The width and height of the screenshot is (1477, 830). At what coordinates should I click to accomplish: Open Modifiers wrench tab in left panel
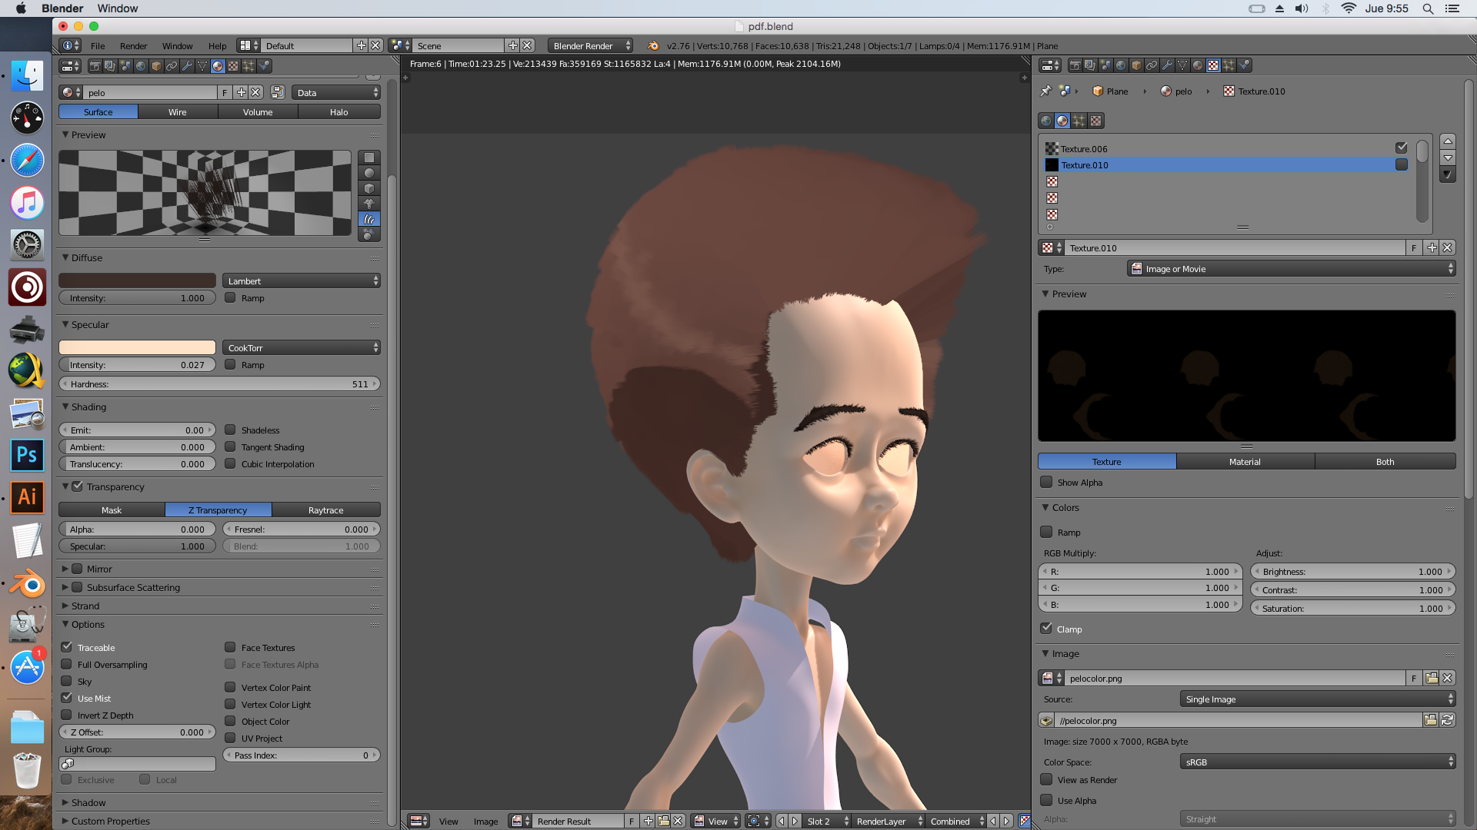tap(187, 66)
